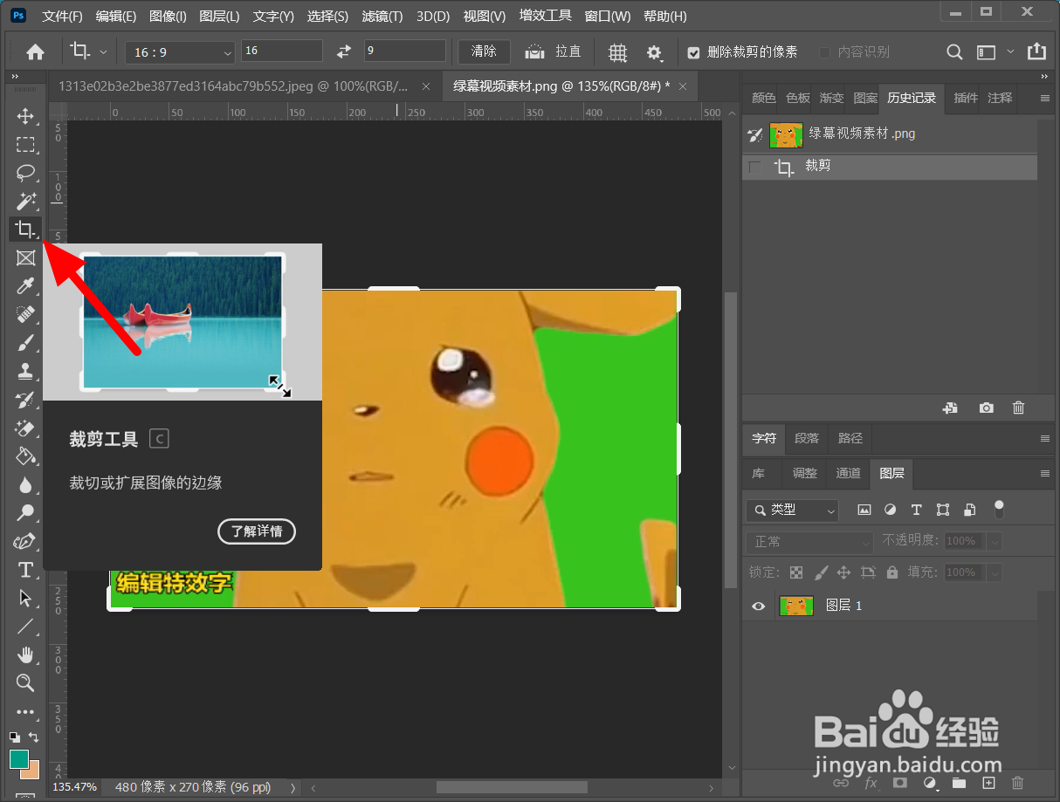
Task: Expand the fill 填充 slider dropdown
Action: 995,572
